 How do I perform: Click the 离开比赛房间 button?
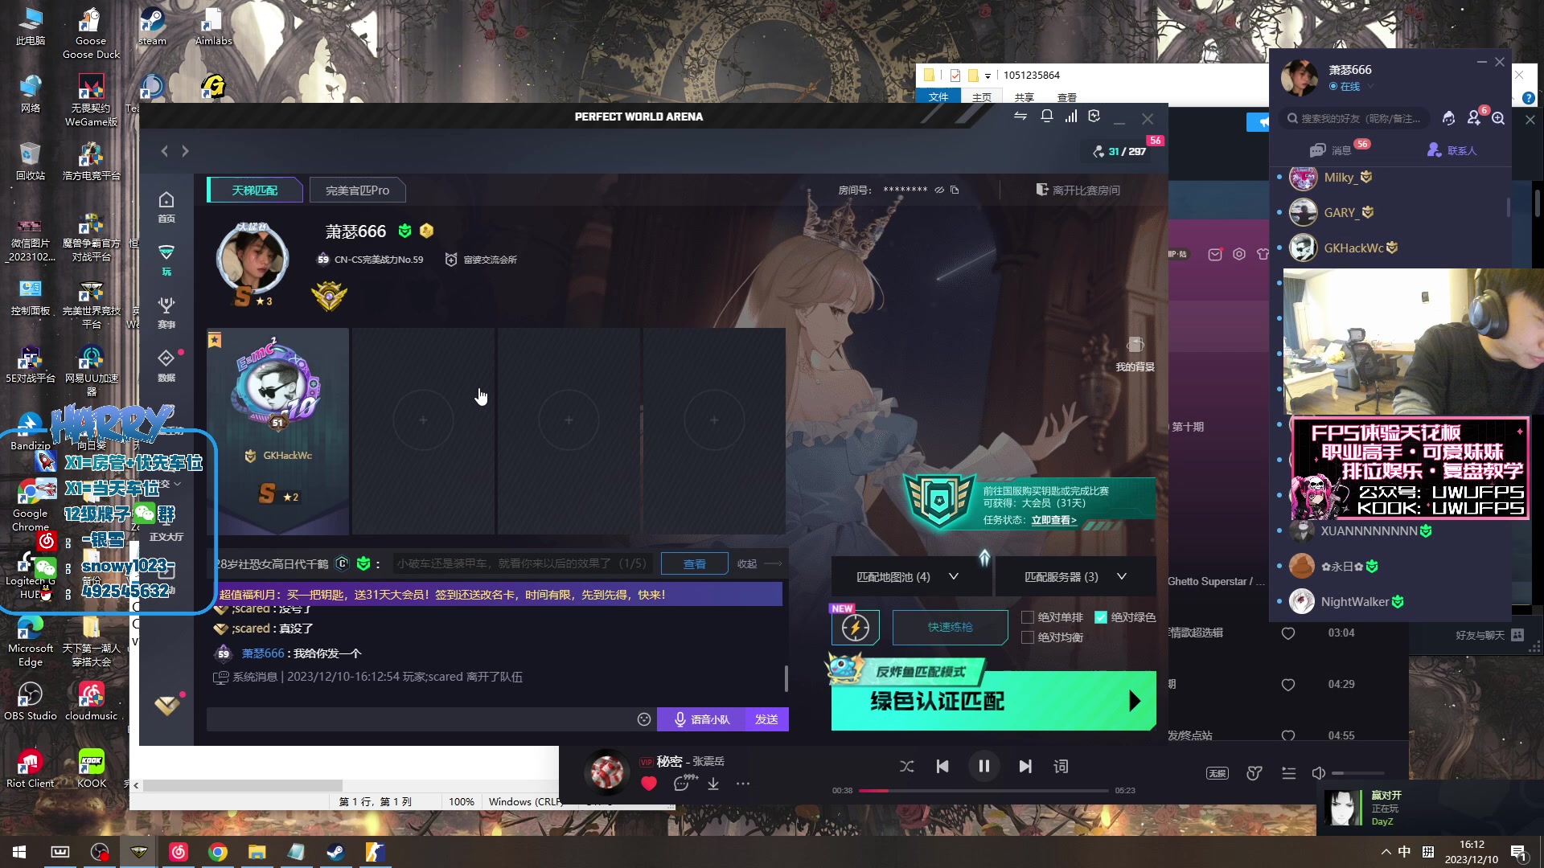tap(1078, 190)
